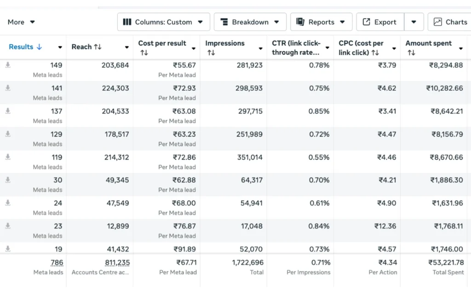Click download icon in 23 results row

[x=8, y=226]
